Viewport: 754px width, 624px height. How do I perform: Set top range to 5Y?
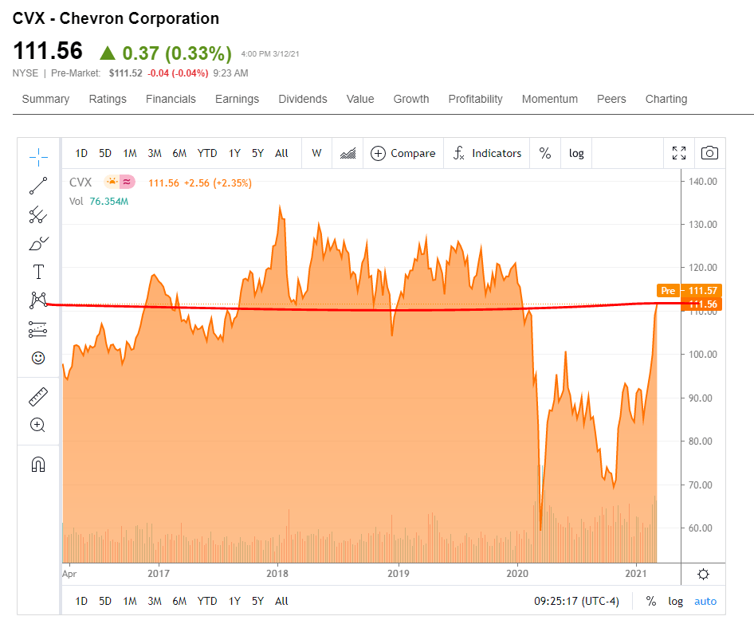coord(257,153)
